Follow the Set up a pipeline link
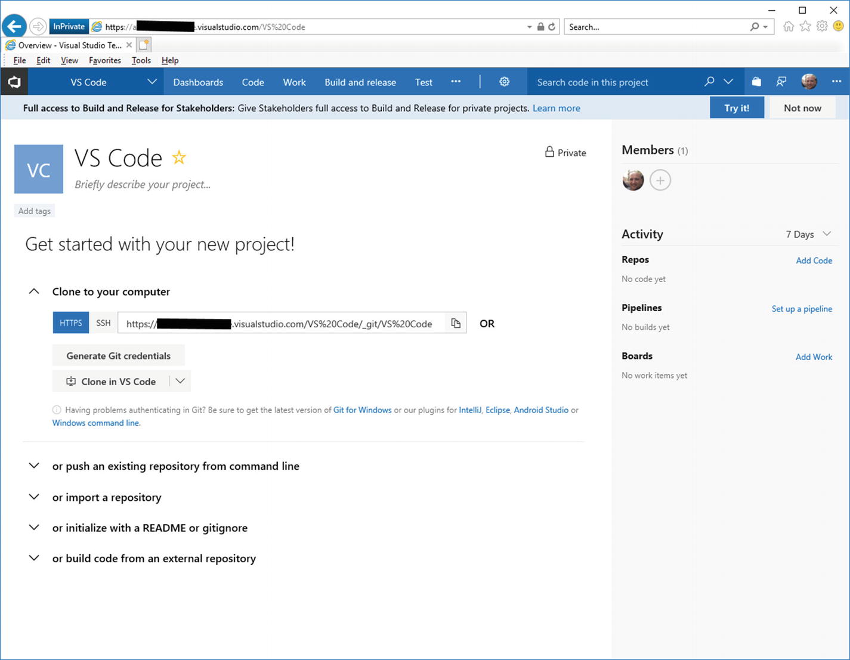The width and height of the screenshot is (850, 660). coord(801,309)
